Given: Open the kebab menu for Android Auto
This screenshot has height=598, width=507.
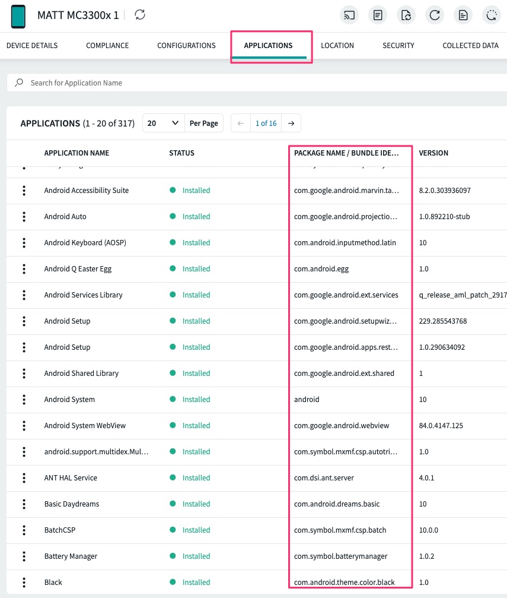Looking at the screenshot, I should click(x=24, y=217).
